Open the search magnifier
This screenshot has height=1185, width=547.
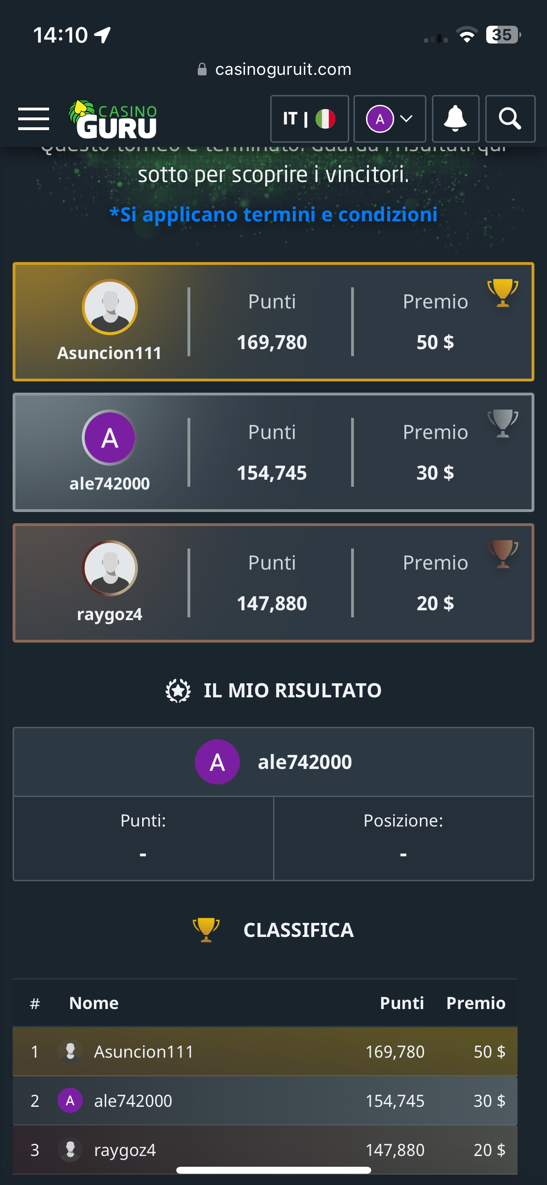click(x=510, y=119)
